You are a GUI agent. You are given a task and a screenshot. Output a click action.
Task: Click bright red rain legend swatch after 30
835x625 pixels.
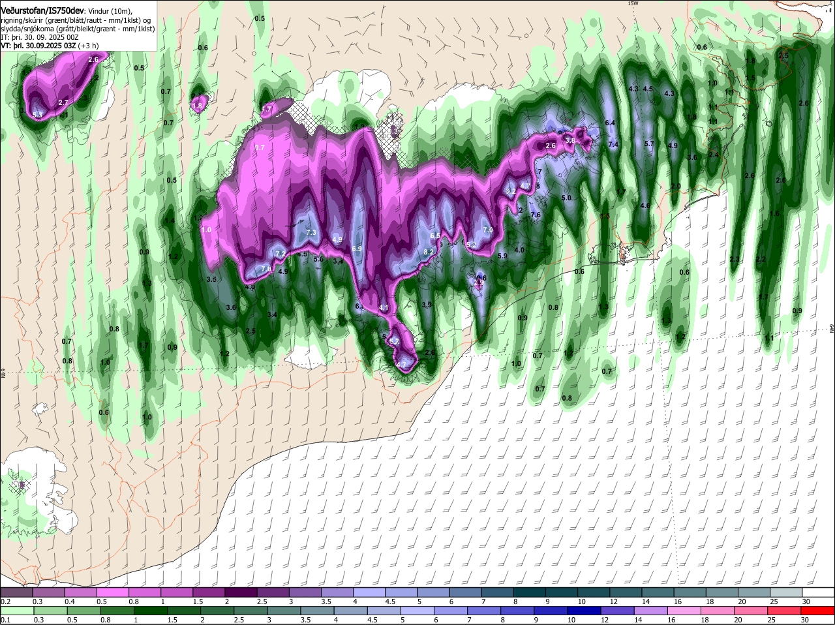(819, 611)
